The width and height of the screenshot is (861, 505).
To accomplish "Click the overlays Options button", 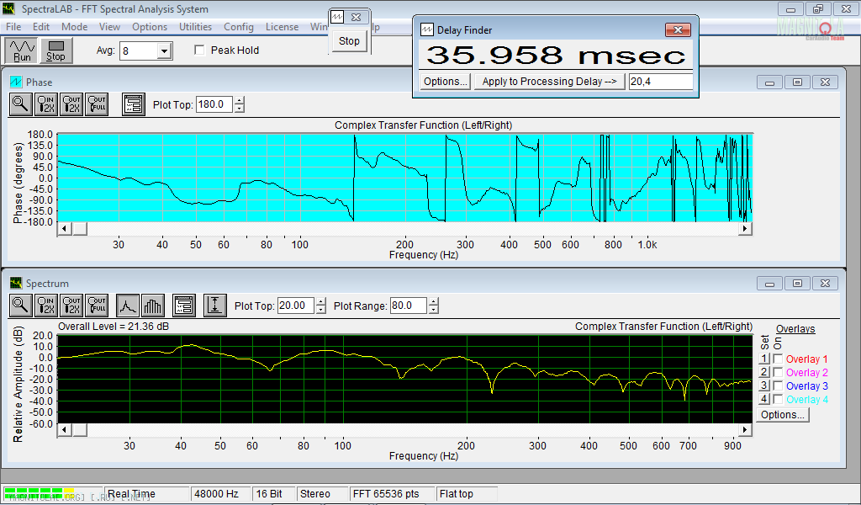I will tap(783, 415).
